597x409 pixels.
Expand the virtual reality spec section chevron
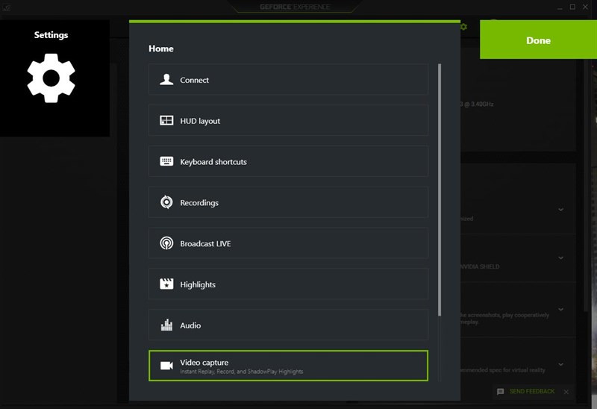click(561, 364)
